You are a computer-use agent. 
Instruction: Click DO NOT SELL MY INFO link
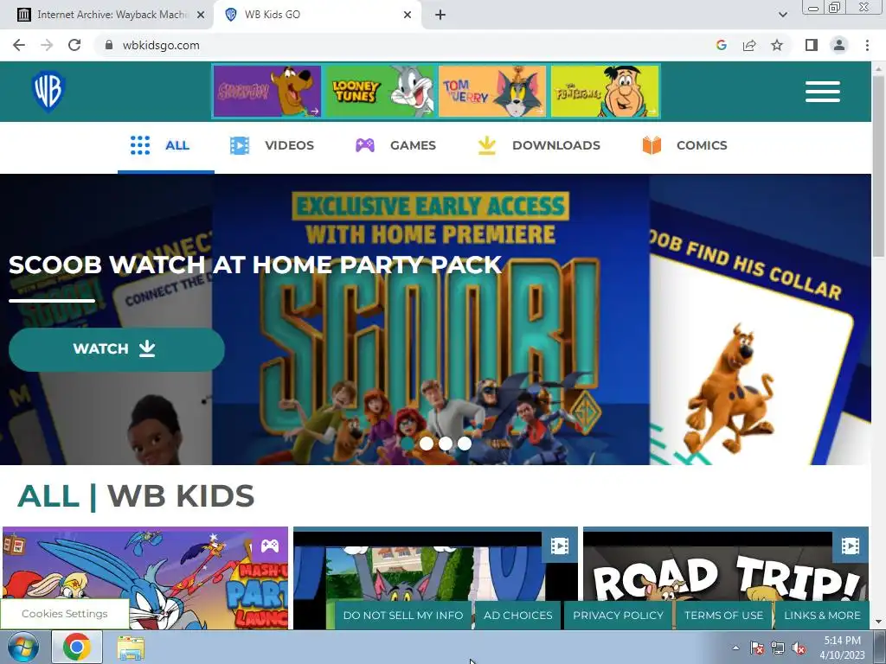[403, 616]
